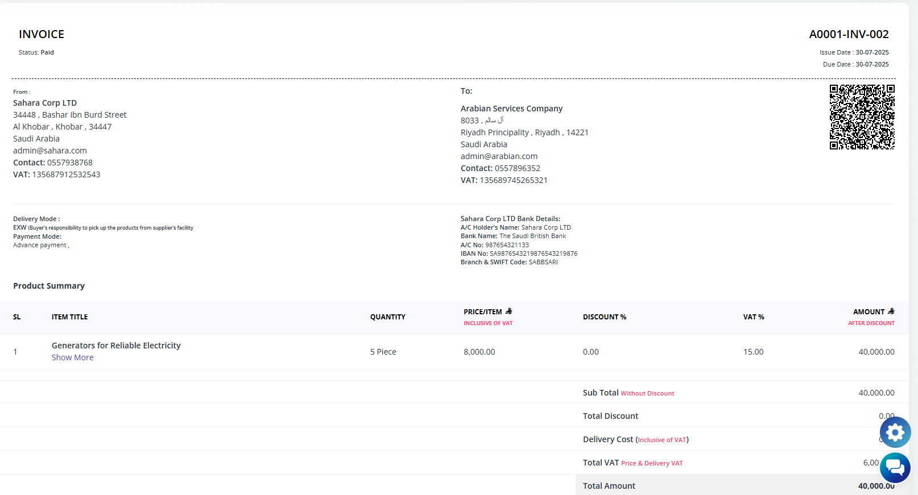Click the INCLUSIVE OF VAT note
The height and width of the screenshot is (495, 918).
488,323
